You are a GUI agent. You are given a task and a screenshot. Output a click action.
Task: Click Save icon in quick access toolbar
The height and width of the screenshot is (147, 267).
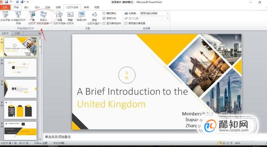(x=7, y=2)
